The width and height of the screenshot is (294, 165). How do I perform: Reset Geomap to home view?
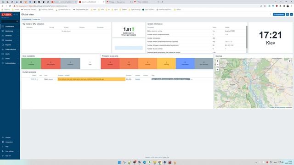pyautogui.click(x=217, y=69)
